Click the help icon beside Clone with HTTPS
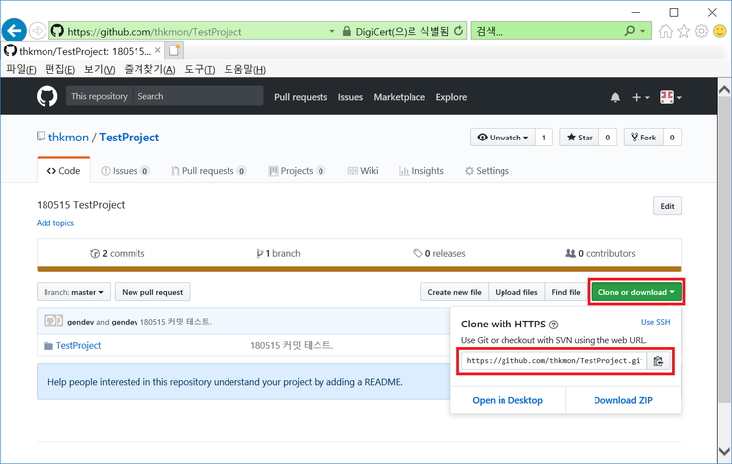Screen dimensions: 732x464 [554, 325]
